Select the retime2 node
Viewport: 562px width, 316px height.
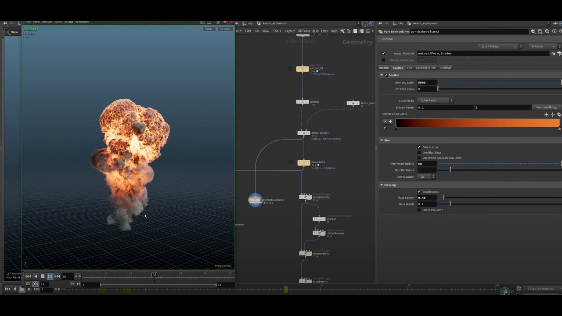303,102
